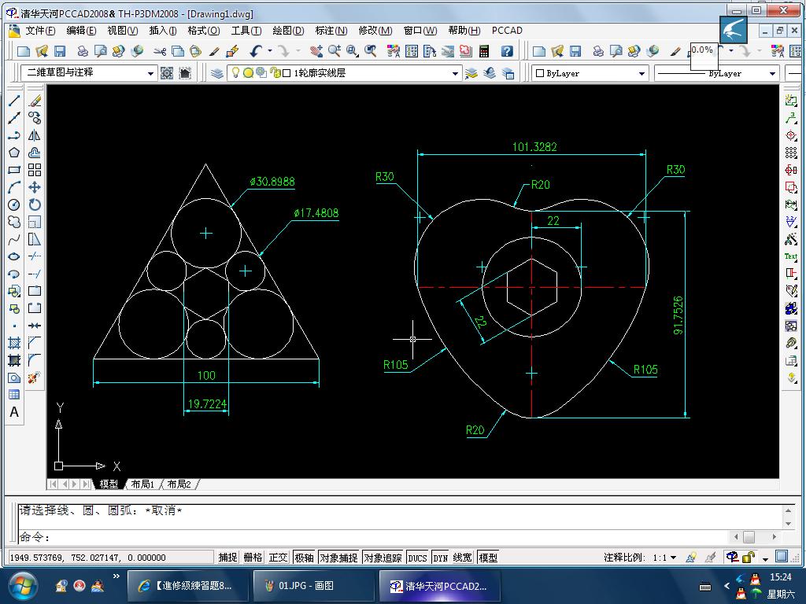The height and width of the screenshot is (604, 806).
Task: Switch to the 布局2 tab
Action: click(x=179, y=484)
